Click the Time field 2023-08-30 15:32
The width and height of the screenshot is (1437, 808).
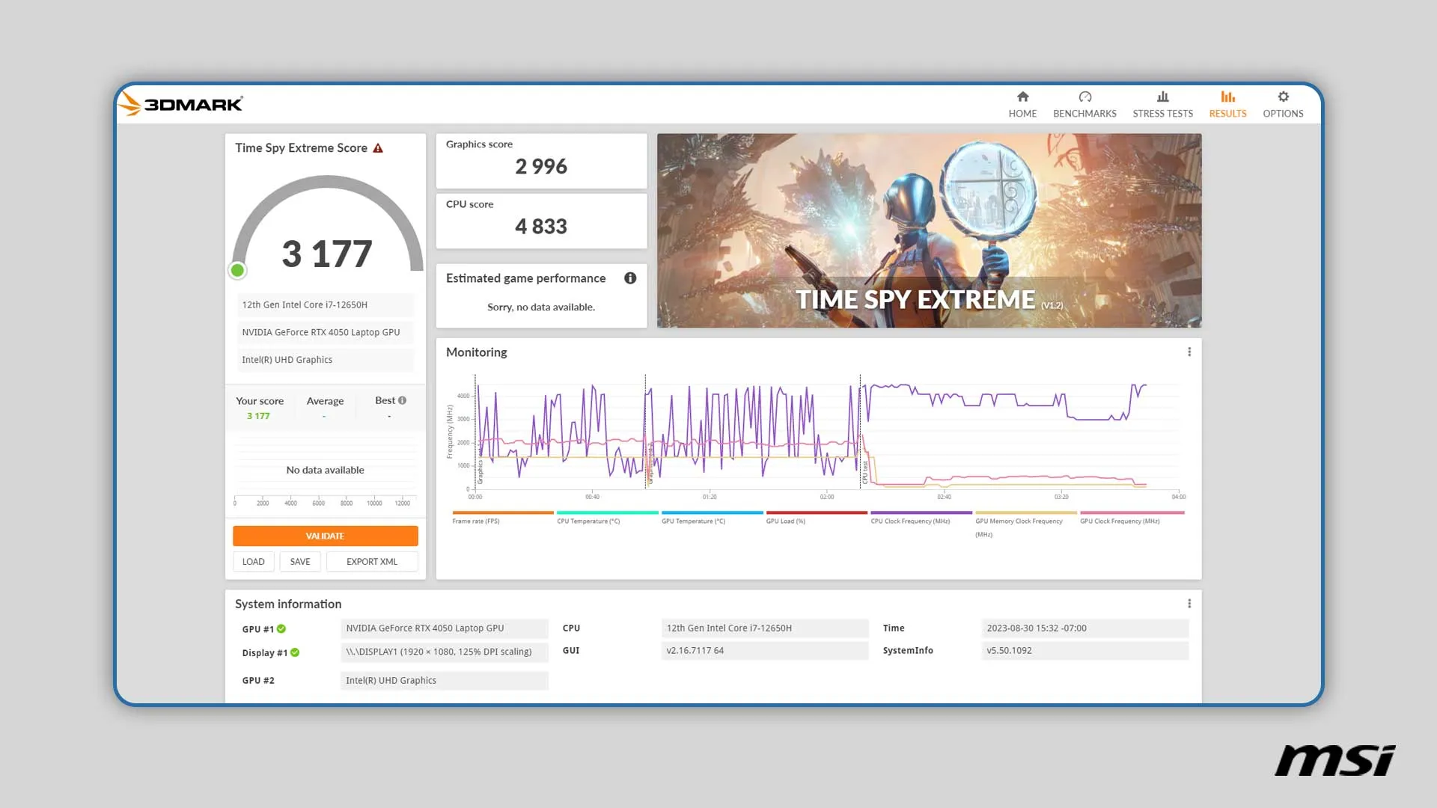tap(1084, 628)
